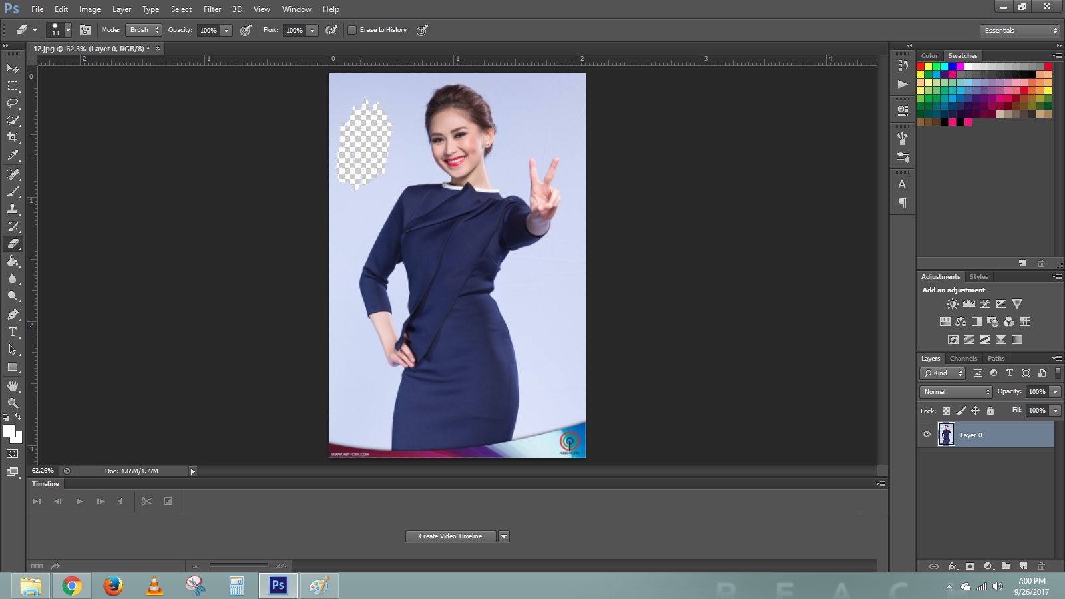Select the Crop tool

(x=13, y=138)
